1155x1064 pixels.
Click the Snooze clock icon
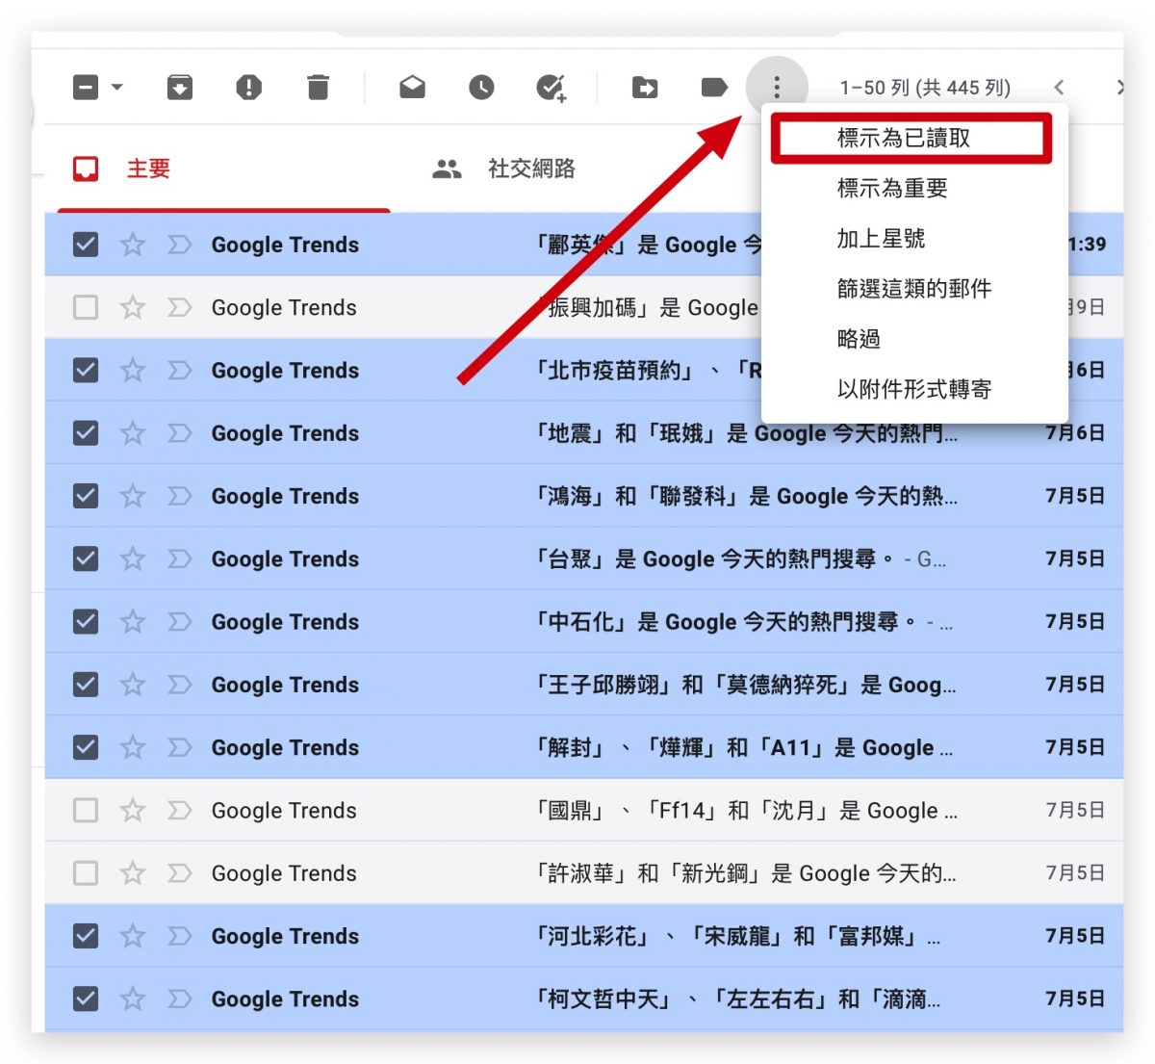click(x=481, y=88)
